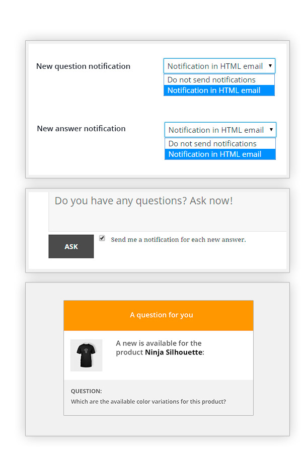Uncheck "Send me a notification for each new answer"
302x459 pixels.
click(x=102, y=237)
